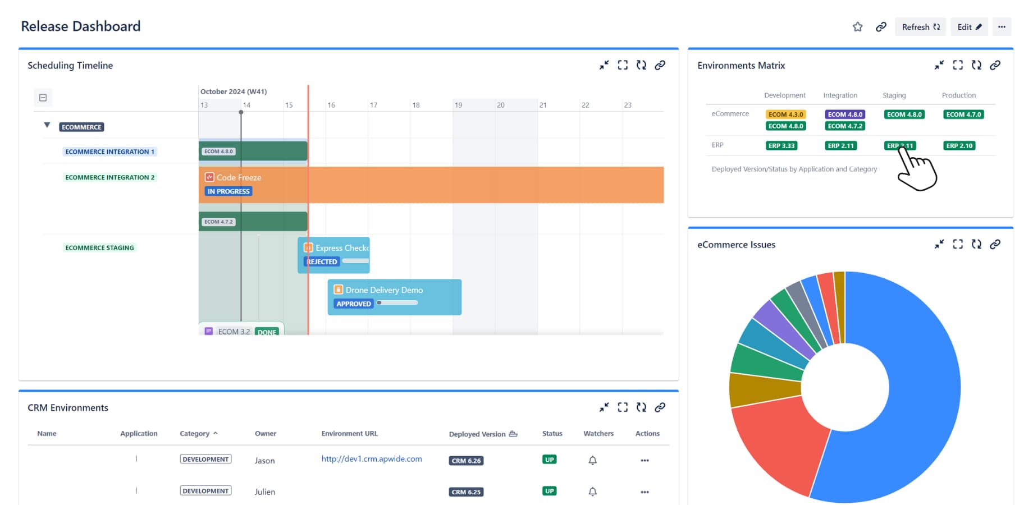The image size is (1033, 505).
Task: Collapse all rows with timeline minus box
Action: pos(43,98)
